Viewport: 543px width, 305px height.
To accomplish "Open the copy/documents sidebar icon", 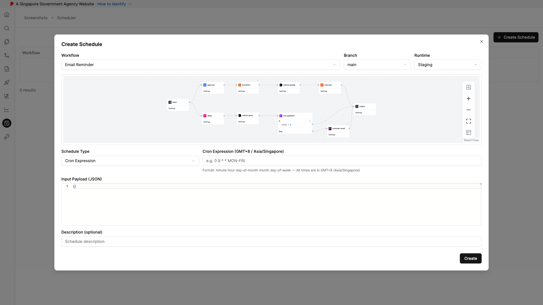I will [x=7, y=42].
